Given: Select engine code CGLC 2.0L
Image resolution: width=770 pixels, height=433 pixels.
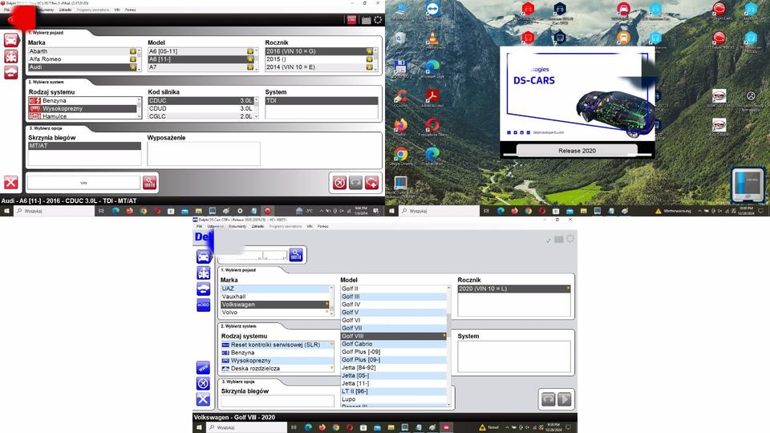Looking at the screenshot, I should [x=201, y=116].
